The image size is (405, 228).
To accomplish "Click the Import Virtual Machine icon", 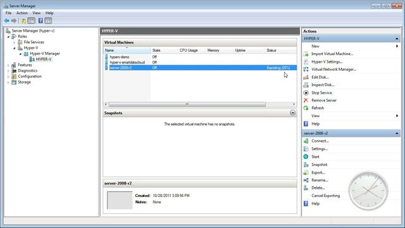I will [306, 54].
